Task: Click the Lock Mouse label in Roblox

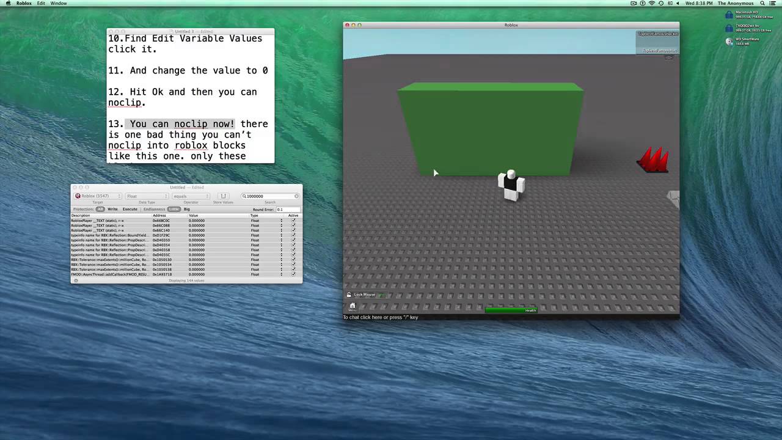Action: click(x=365, y=295)
